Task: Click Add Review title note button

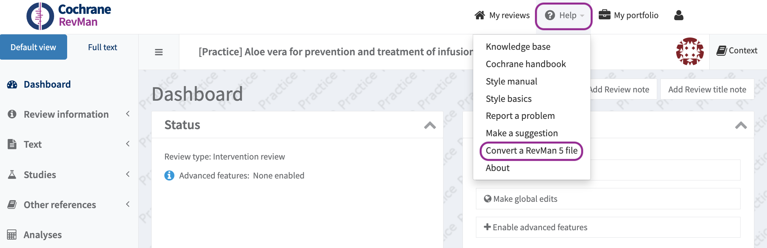Action: point(707,90)
